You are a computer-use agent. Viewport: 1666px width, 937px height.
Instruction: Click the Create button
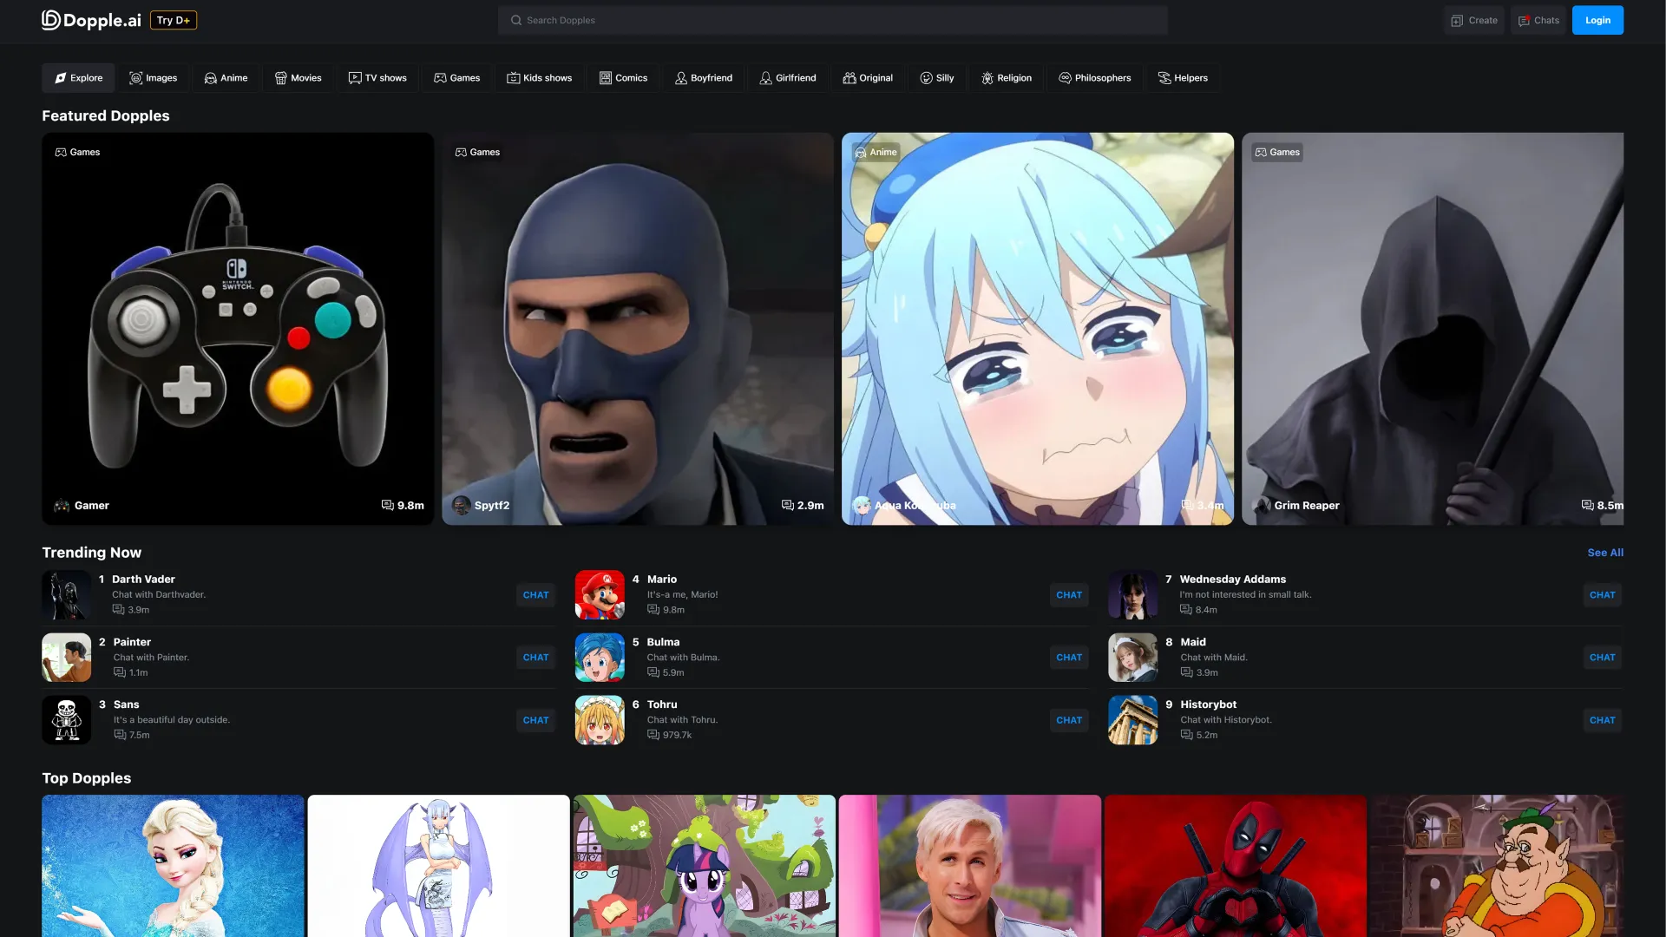tap(1474, 20)
